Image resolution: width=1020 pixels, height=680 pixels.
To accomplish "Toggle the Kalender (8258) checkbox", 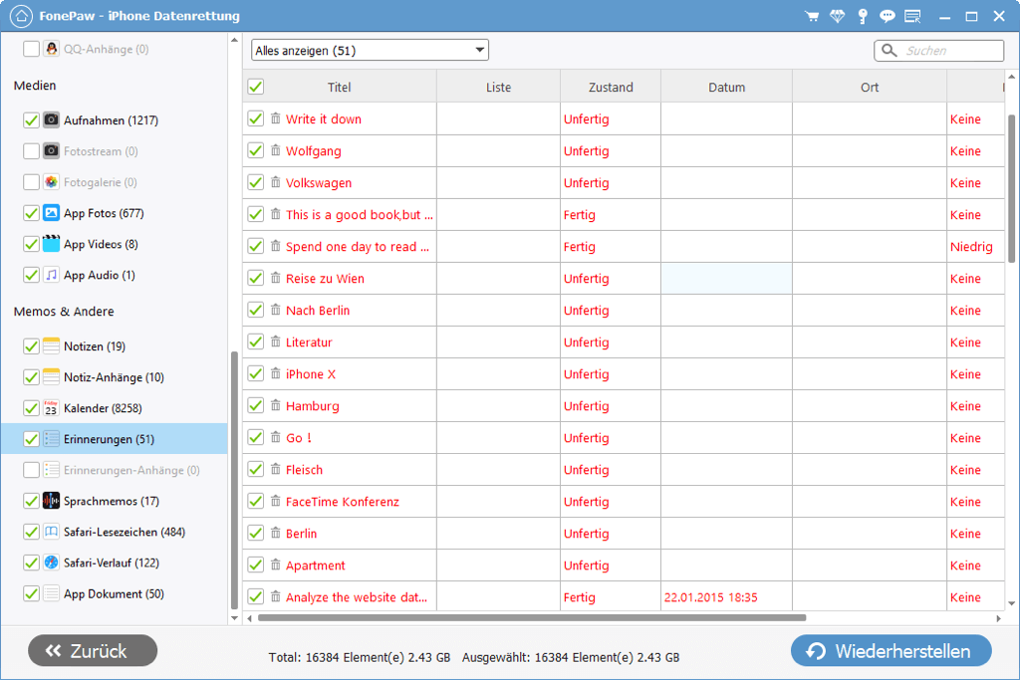I will [31, 408].
